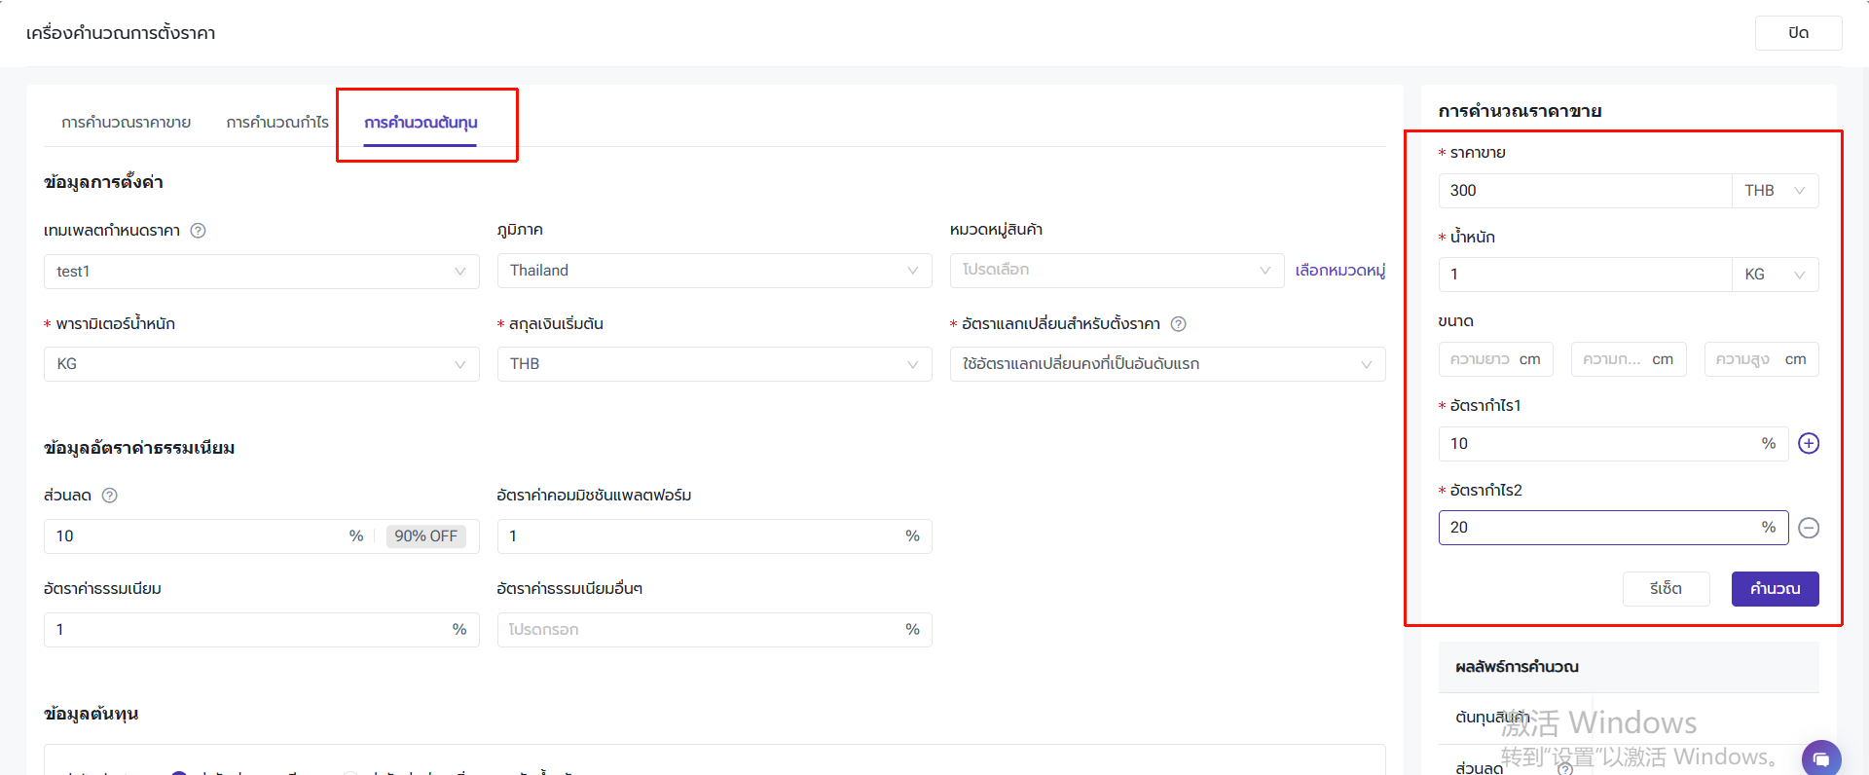
Task: Open the Thailand region dropdown
Action: pos(714,271)
